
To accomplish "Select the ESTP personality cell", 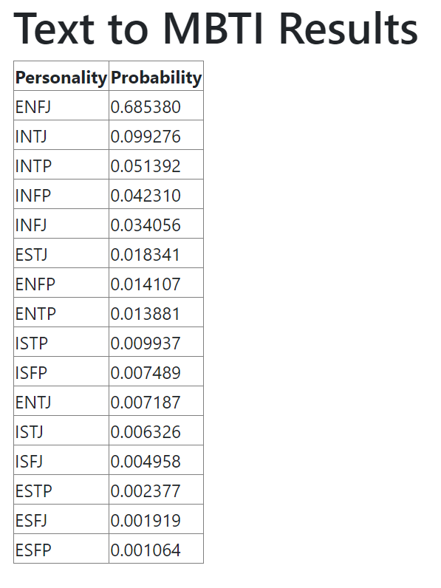I will click(x=61, y=491).
